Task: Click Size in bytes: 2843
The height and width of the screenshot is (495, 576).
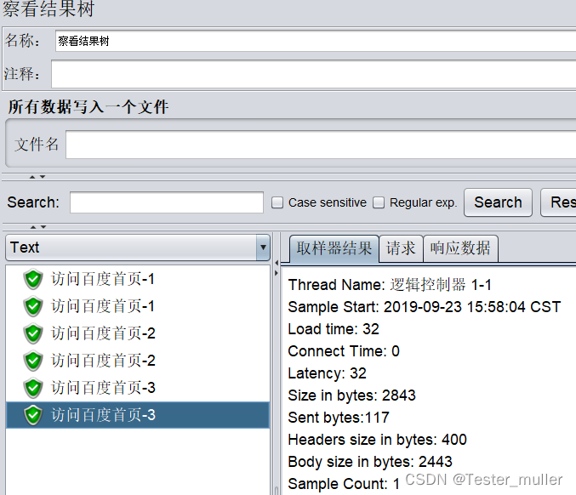Action: tap(352, 395)
